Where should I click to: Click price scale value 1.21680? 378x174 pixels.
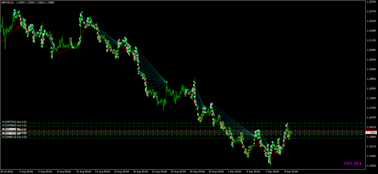click(371, 31)
